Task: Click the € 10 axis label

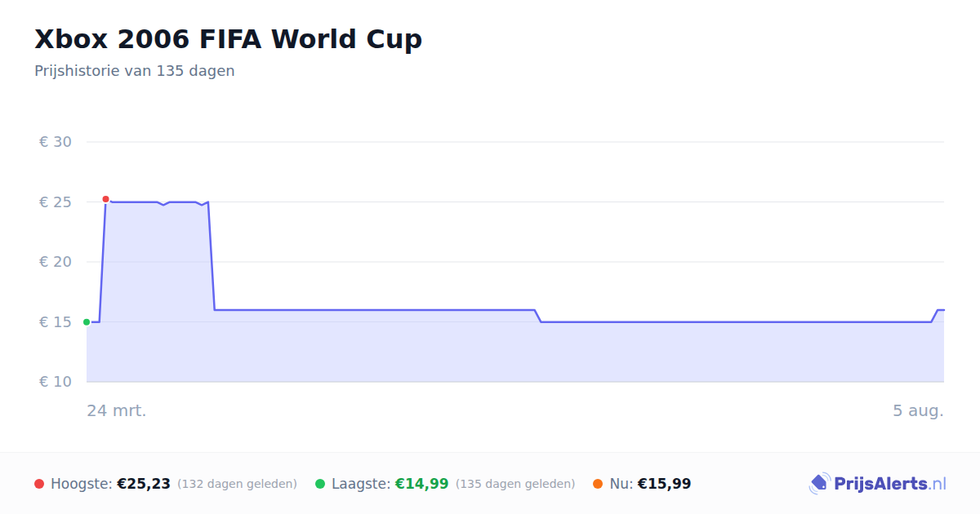Action: coord(56,382)
